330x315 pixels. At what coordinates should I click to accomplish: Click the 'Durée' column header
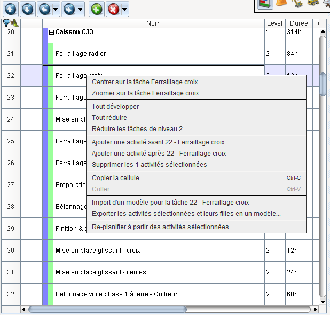tap(298, 23)
